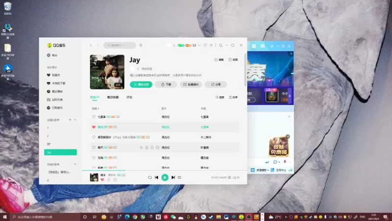Favorite 七里香 with its heart
This screenshot has height=221, width=392.
[94, 117]
